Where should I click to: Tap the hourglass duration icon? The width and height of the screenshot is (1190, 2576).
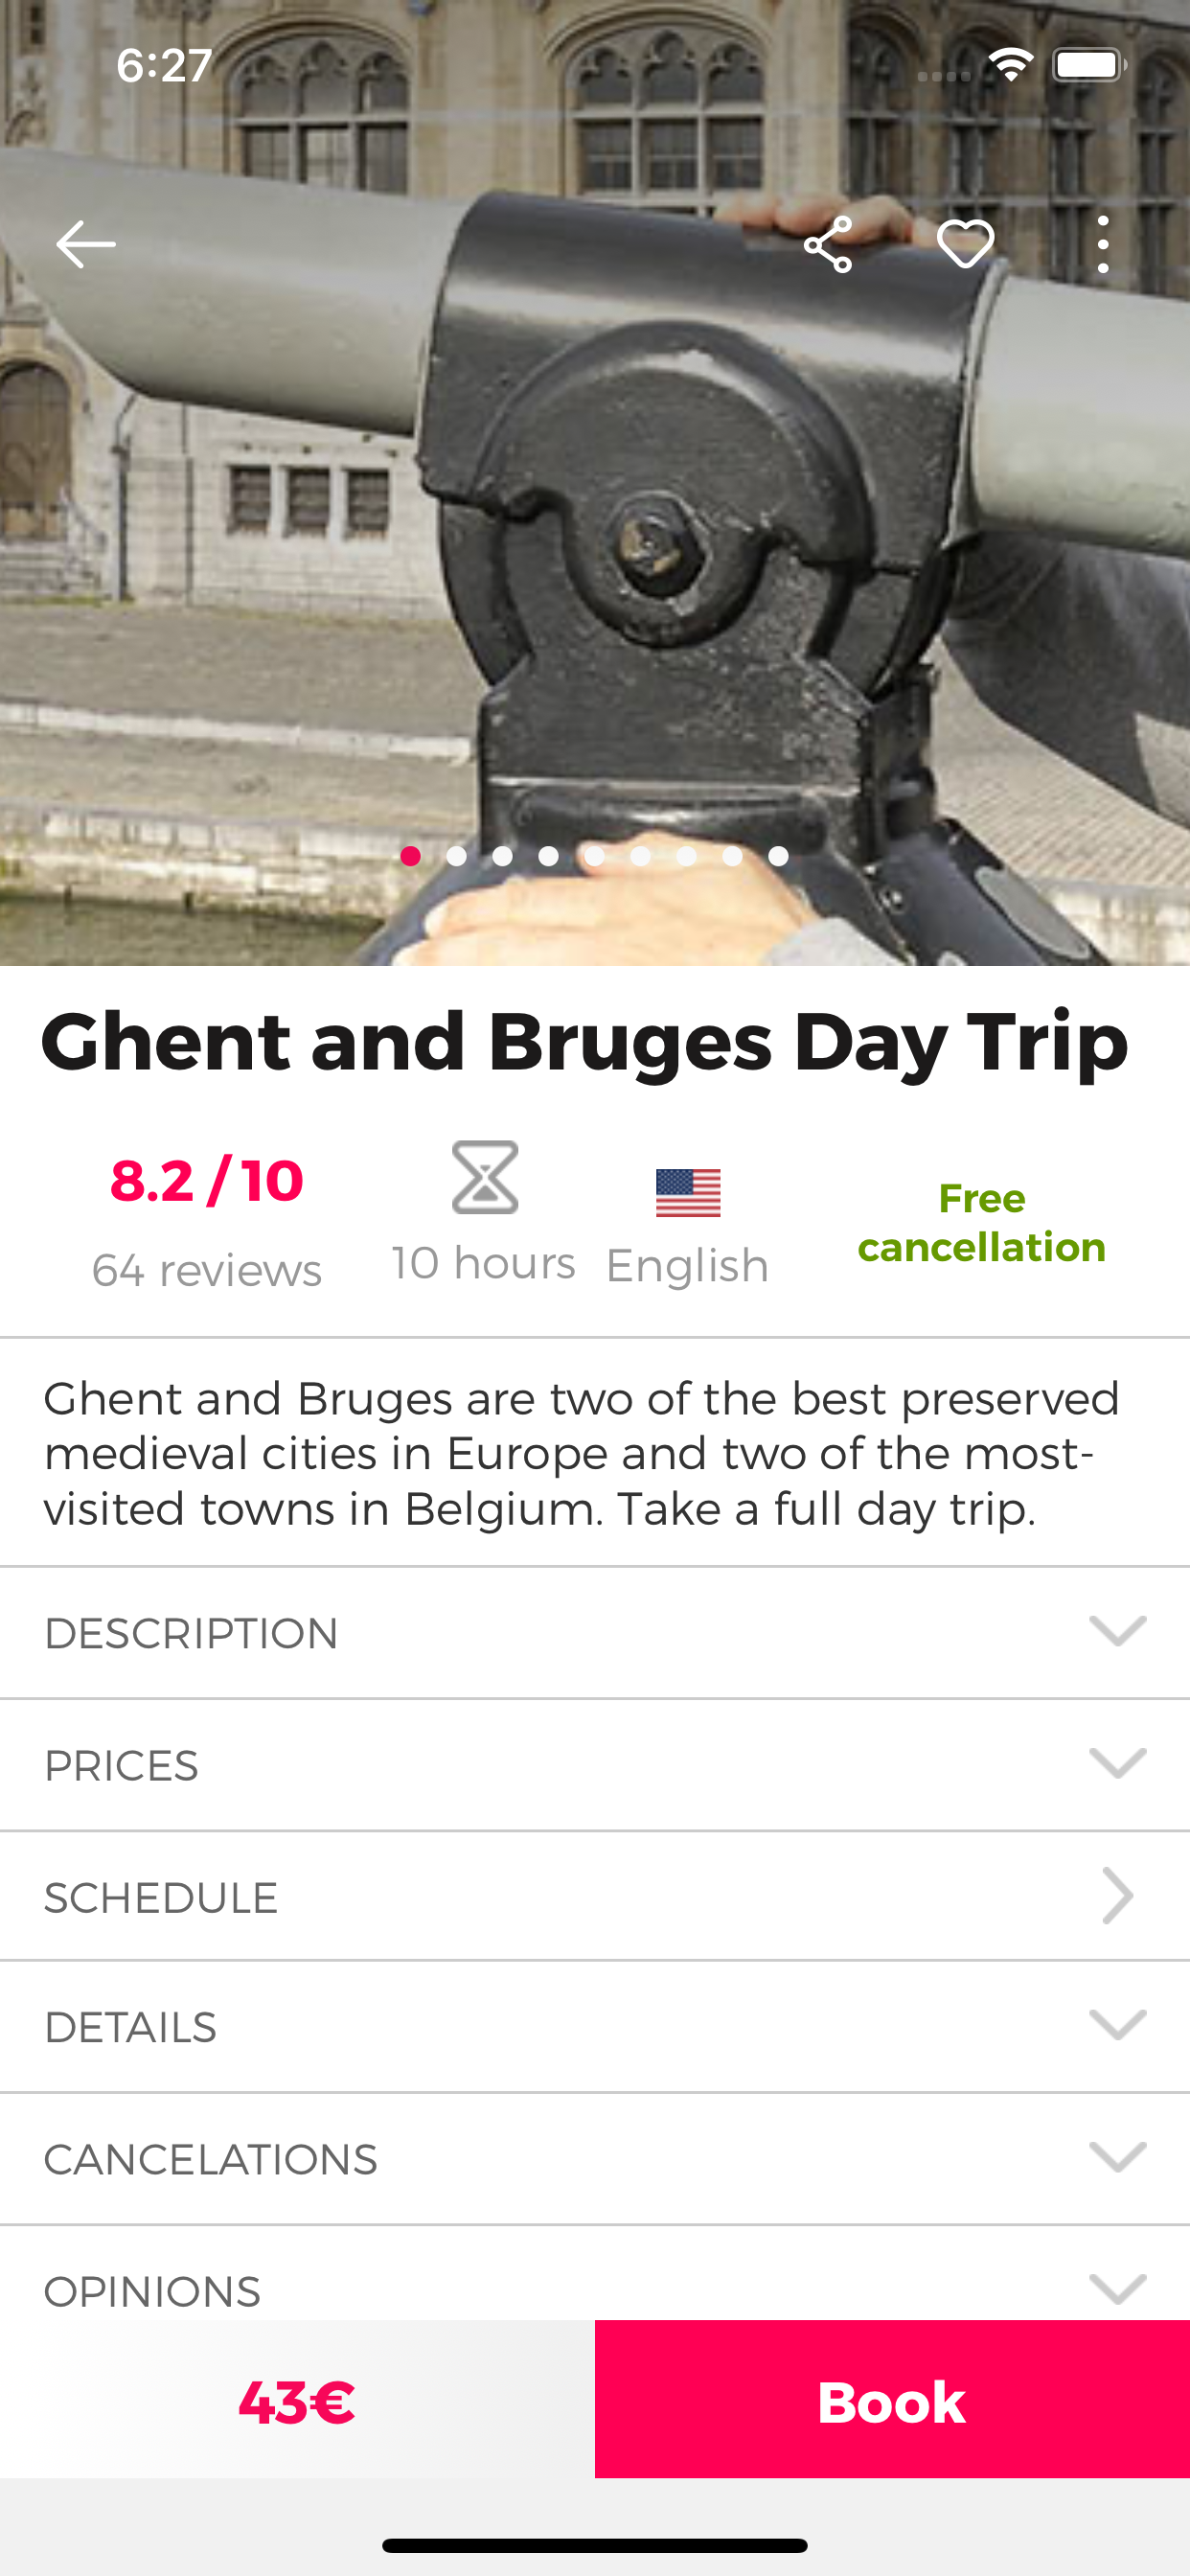click(485, 1177)
